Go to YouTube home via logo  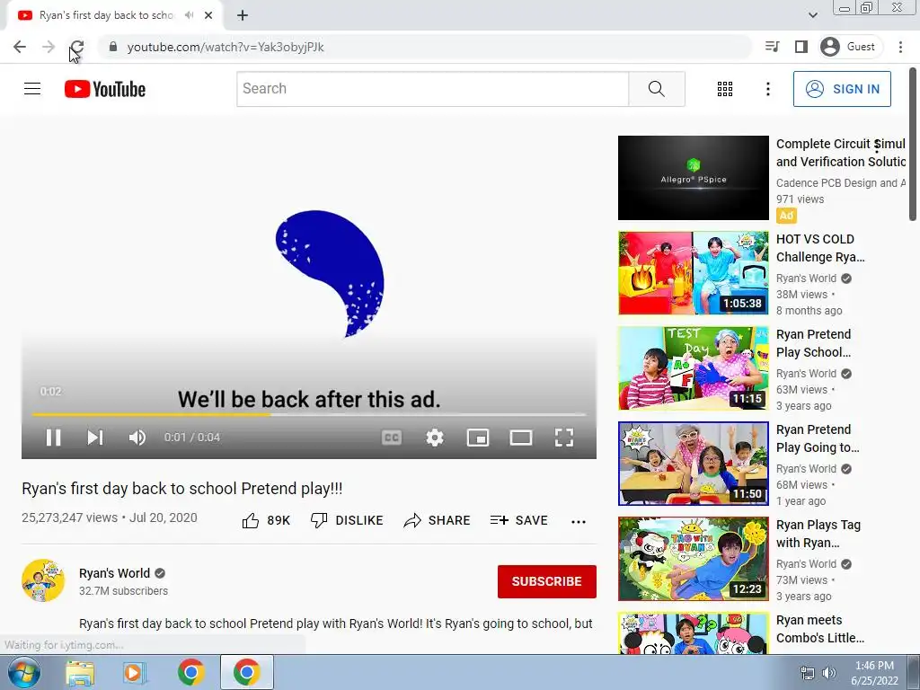pyautogui.click(x=105, y=89)
